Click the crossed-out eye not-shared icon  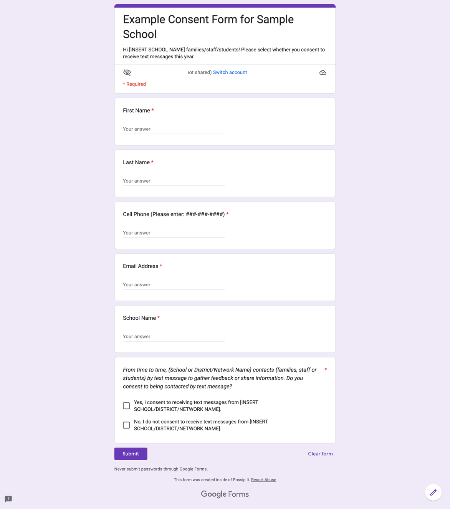point(127,73)
